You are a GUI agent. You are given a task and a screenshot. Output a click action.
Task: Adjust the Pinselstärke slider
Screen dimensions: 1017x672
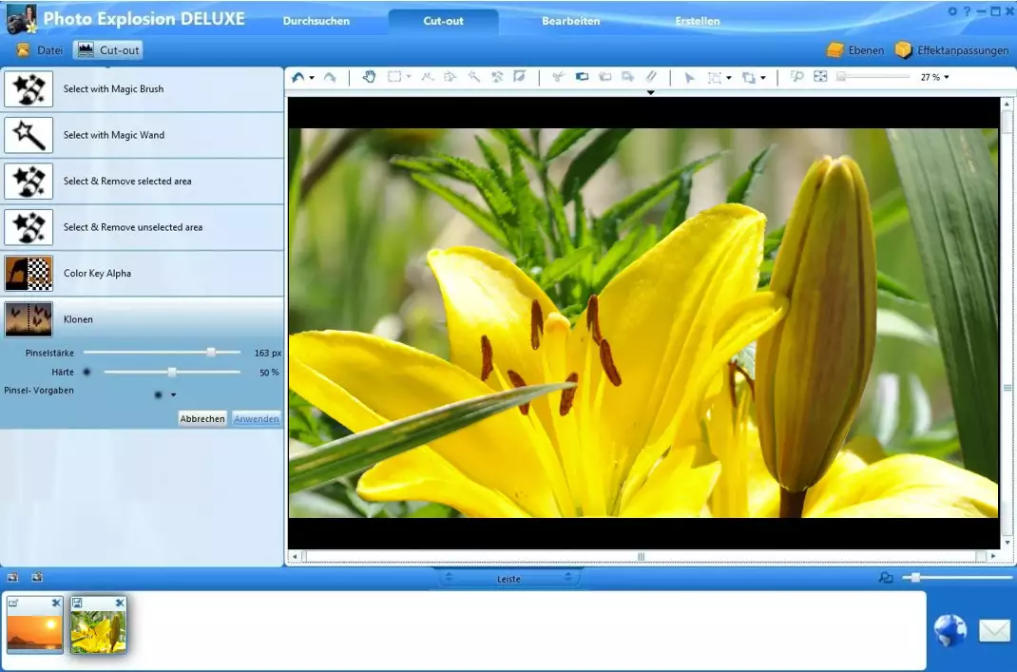coord(163,353)
